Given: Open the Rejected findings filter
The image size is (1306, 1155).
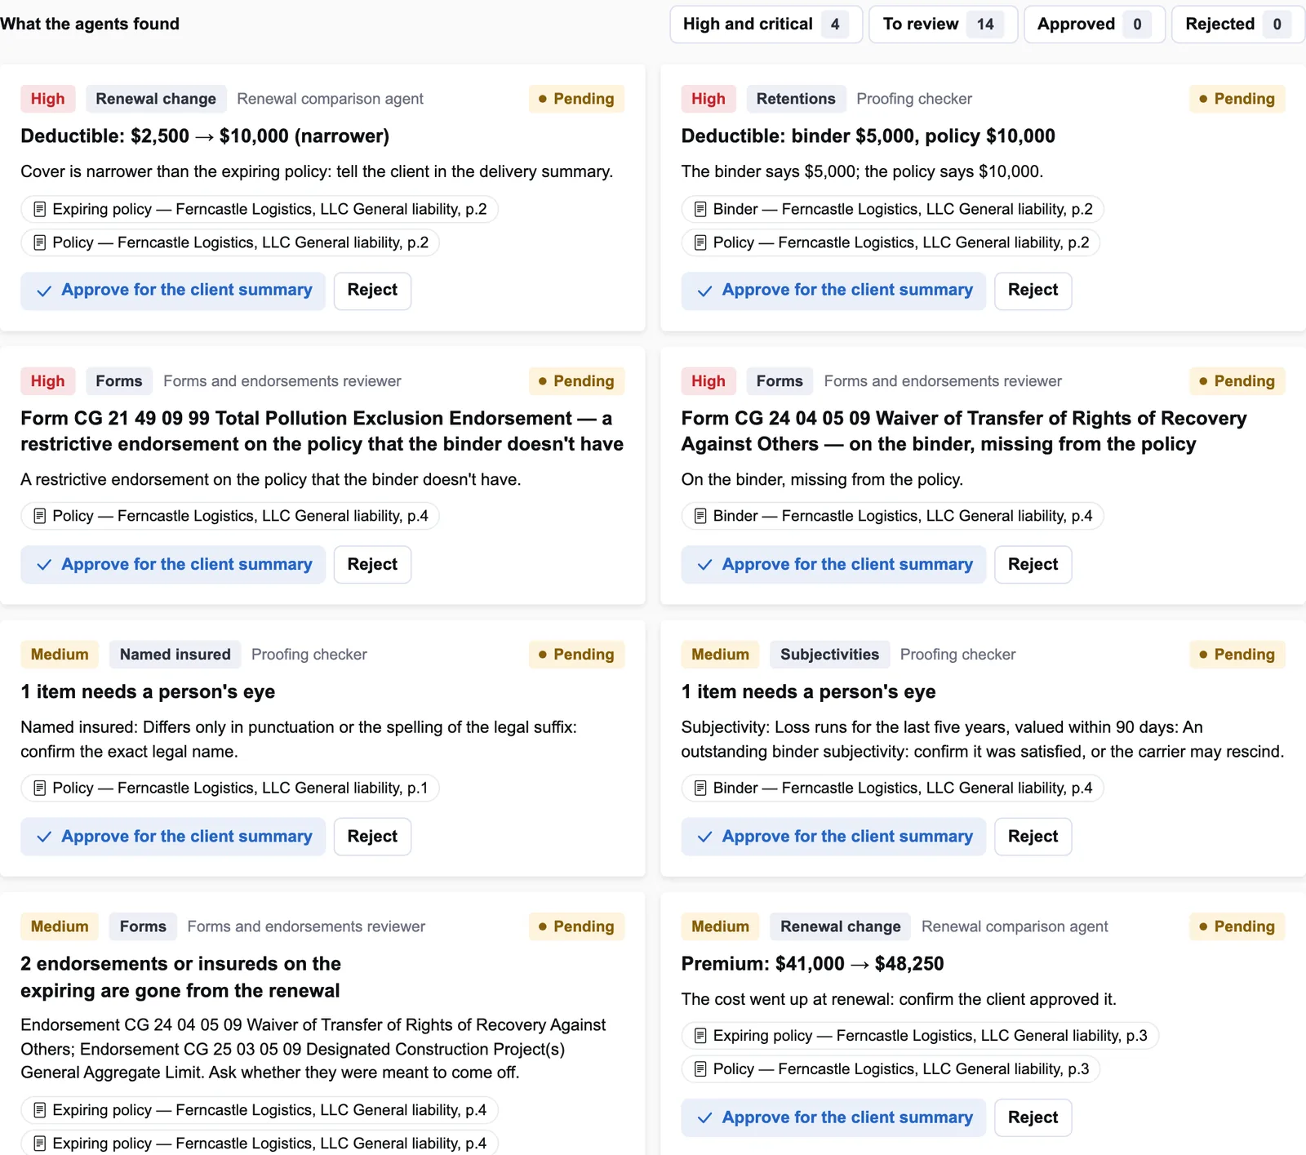Looking at the screenshot, I should point(1238,24).
